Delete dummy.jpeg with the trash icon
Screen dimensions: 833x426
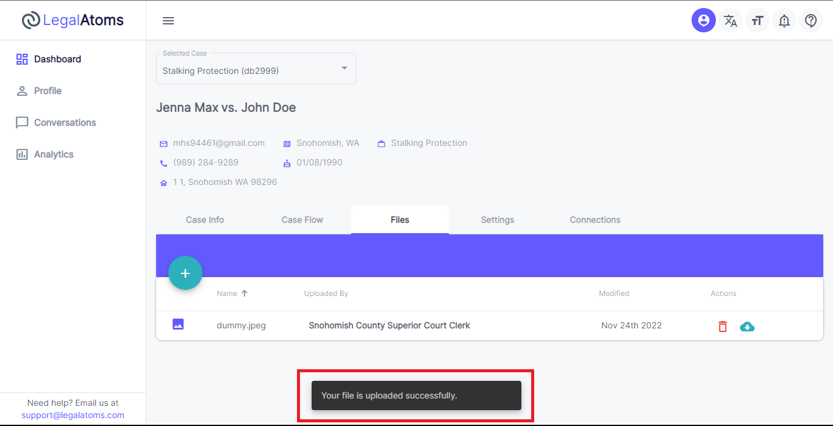coord(723,327)
